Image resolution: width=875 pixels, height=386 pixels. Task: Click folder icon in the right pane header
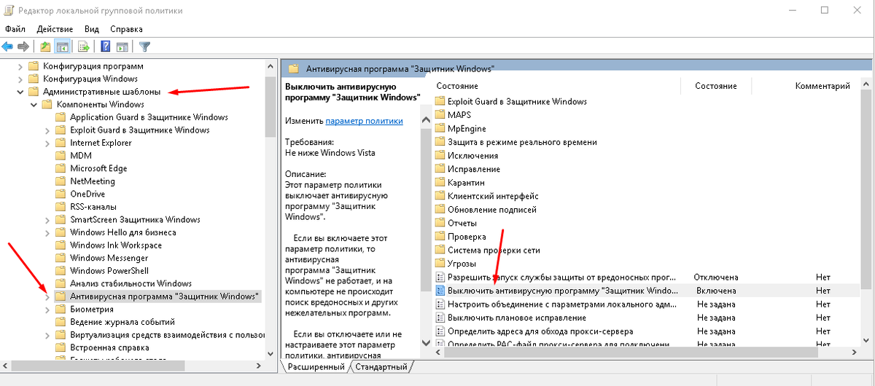[x=294, y=69]
